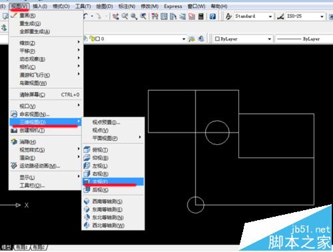This screenshot has width=333, height=252.
Task: Open the DesignCenter icon
Action: click(x=164, y=16)
